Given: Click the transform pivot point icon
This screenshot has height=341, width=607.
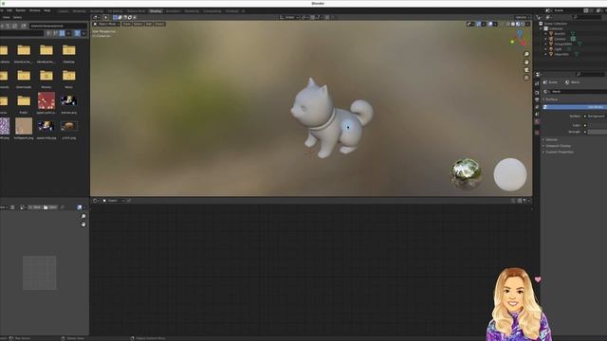Looking at the screenshot, I should (x=303, y=17).
